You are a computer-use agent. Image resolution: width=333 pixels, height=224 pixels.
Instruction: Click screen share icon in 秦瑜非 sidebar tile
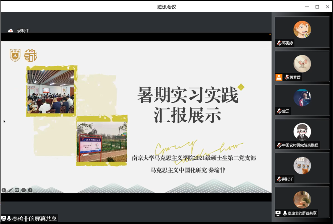pos(278,213)
